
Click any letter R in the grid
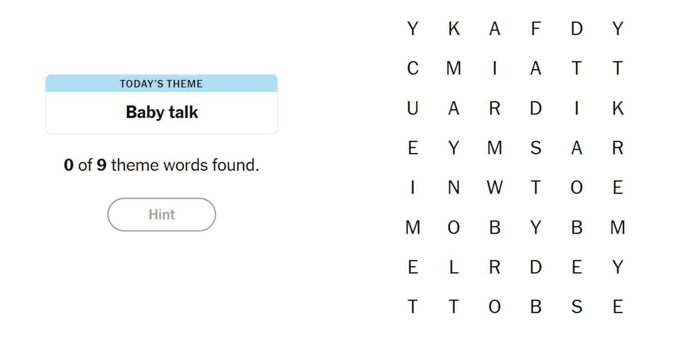(x=495, y=108)
